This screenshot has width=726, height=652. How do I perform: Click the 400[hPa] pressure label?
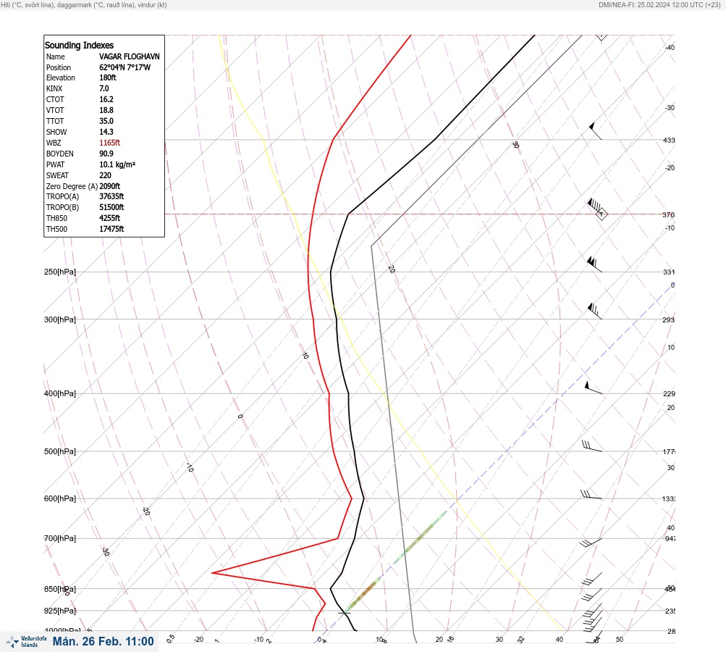point(60,393)
